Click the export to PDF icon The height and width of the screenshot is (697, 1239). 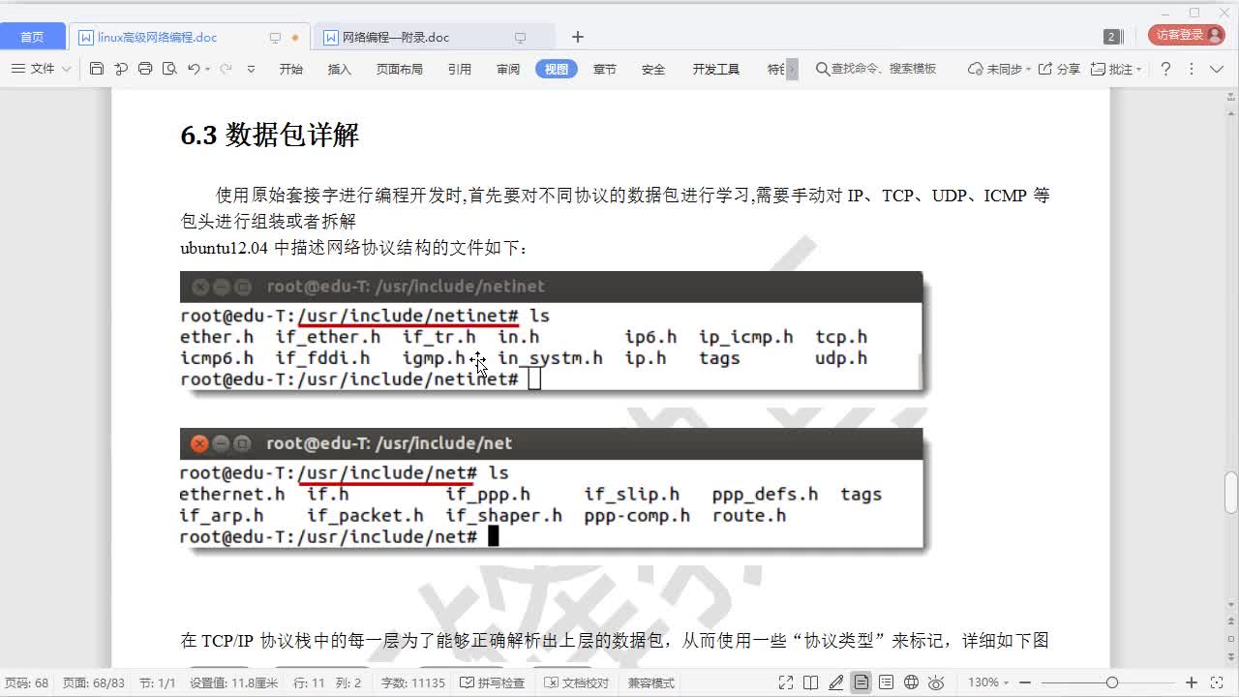(121, 69)
